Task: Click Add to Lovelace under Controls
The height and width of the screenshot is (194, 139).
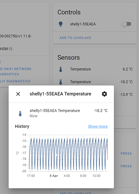Action: click(x=75, y=38)
